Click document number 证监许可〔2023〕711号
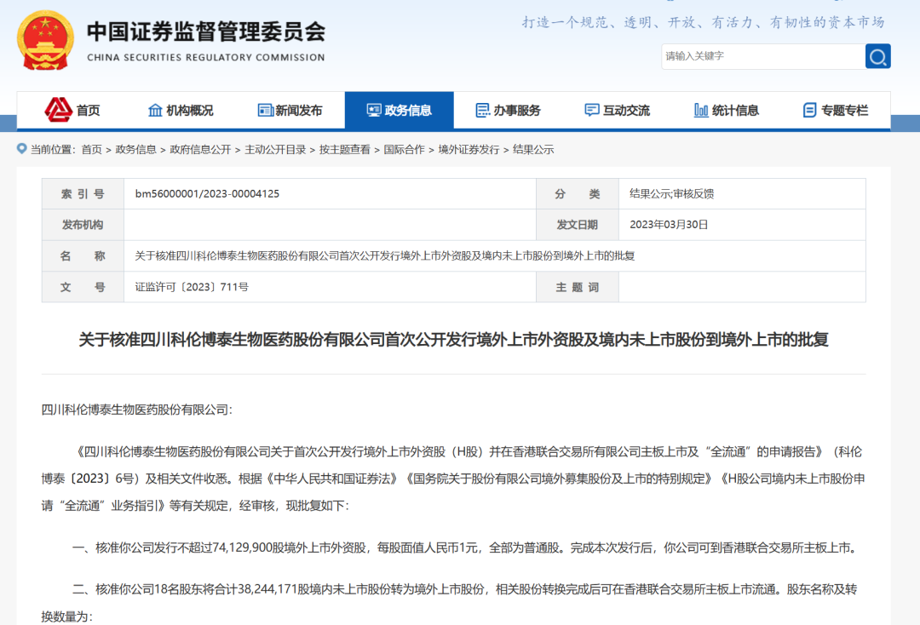This screenshot has height=625, width=920. click(x=192, y=287)
